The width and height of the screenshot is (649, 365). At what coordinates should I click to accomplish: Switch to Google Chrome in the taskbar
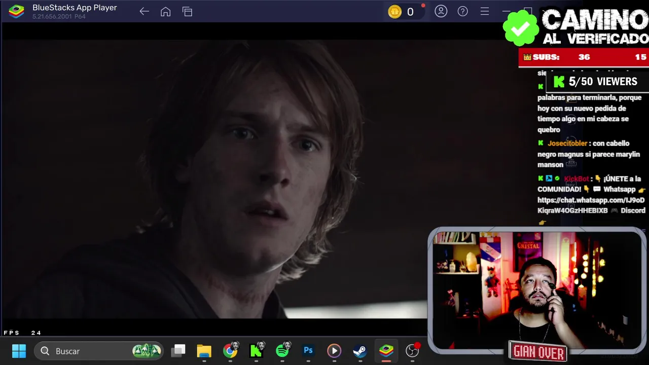tap(230, 351)
